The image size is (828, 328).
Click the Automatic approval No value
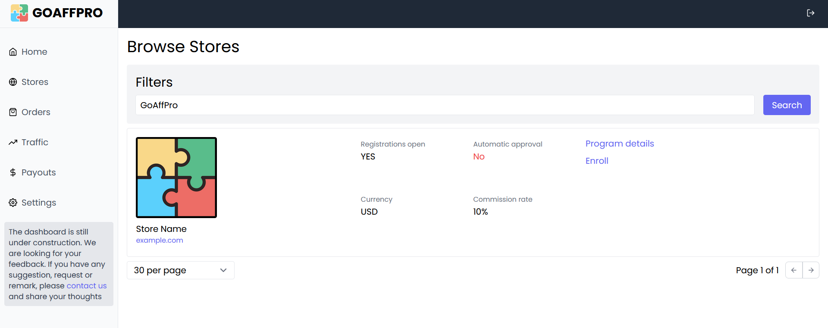[x=479, y=156]
